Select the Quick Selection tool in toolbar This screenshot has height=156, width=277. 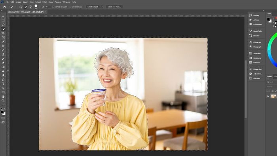[x=3, y=29]
